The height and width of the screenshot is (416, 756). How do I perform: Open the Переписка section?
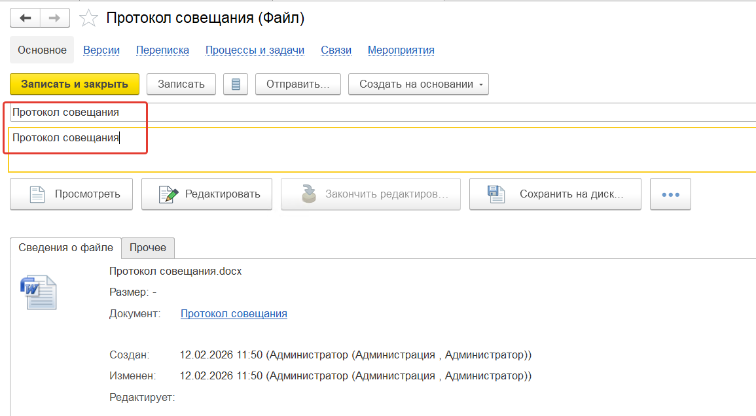pos(162,50)
